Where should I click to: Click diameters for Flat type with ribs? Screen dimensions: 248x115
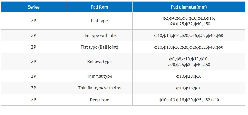(x=189, y=35)
